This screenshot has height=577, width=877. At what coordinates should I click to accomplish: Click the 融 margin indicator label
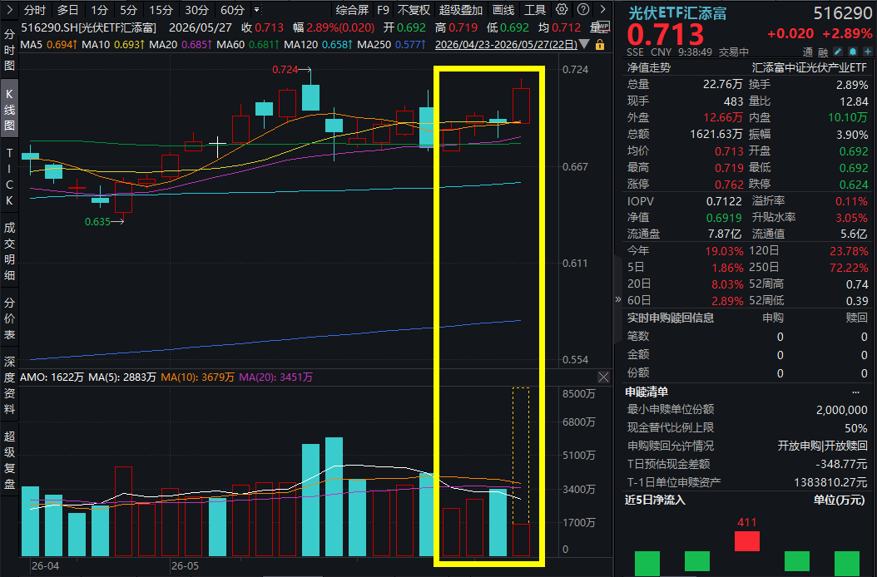click(823, 52)
